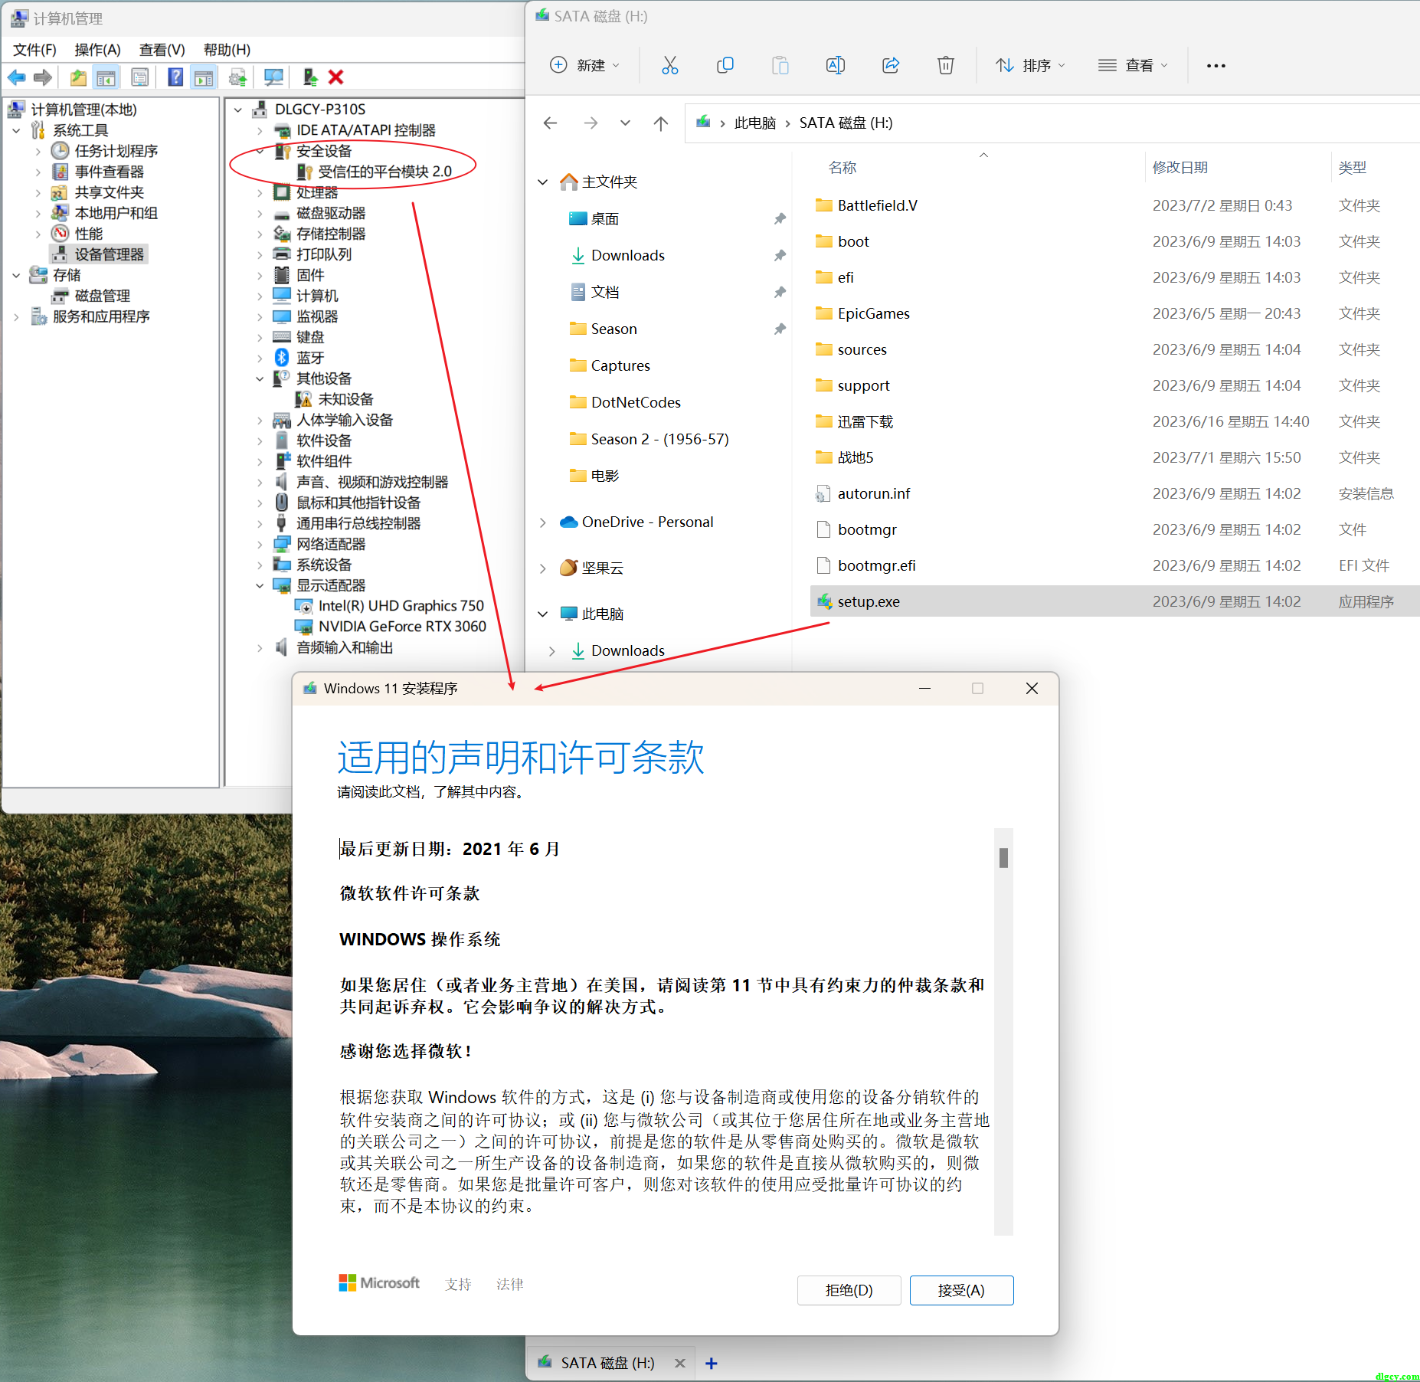Click the blue back arrow in Computer Management
The width and height of the screenshot is (1420, 1382).
point(17,77)
